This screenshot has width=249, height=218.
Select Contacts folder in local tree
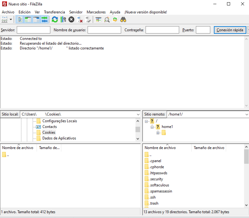(50, 127)
